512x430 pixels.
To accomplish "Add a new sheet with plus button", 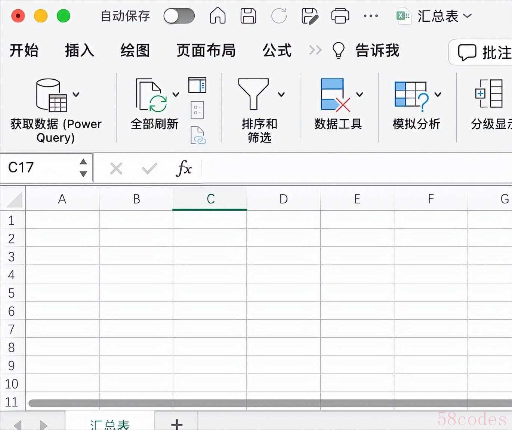I will pyautogui.click(x=176, y=424).
